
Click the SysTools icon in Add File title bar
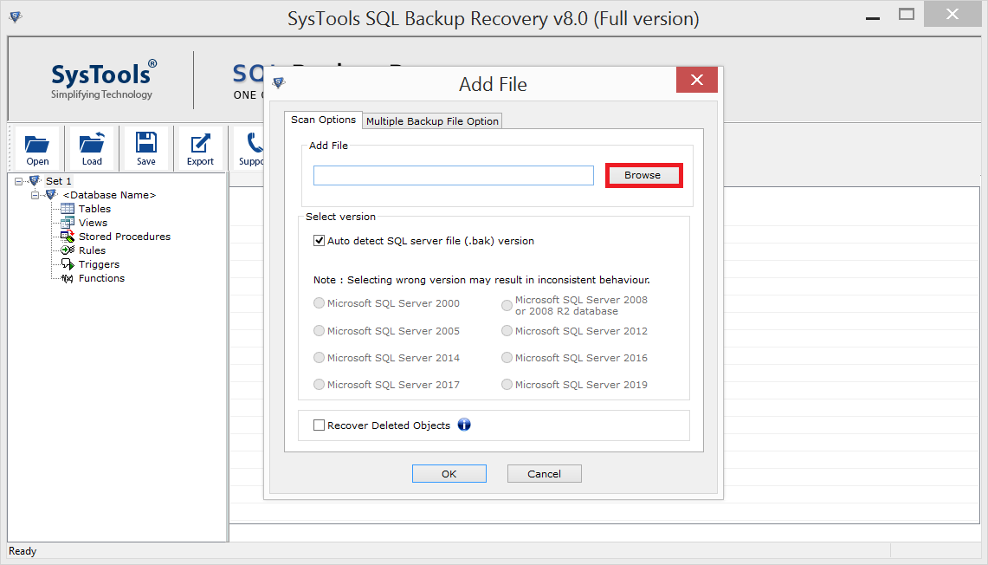coord(279,82)
